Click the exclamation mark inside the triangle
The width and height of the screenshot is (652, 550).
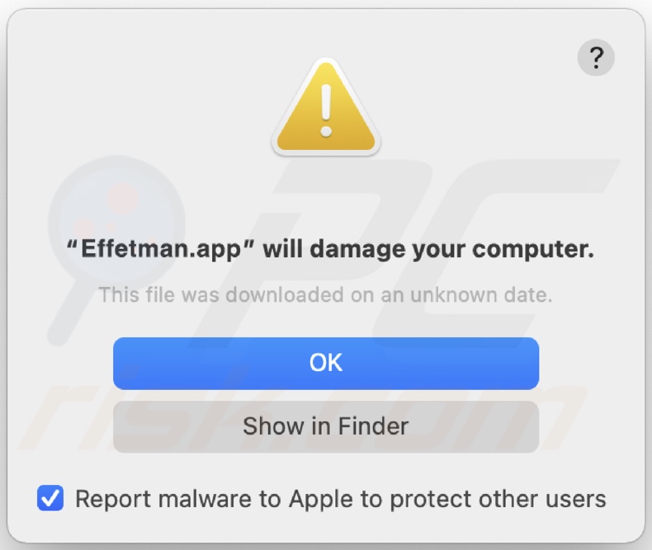(326, 111)
